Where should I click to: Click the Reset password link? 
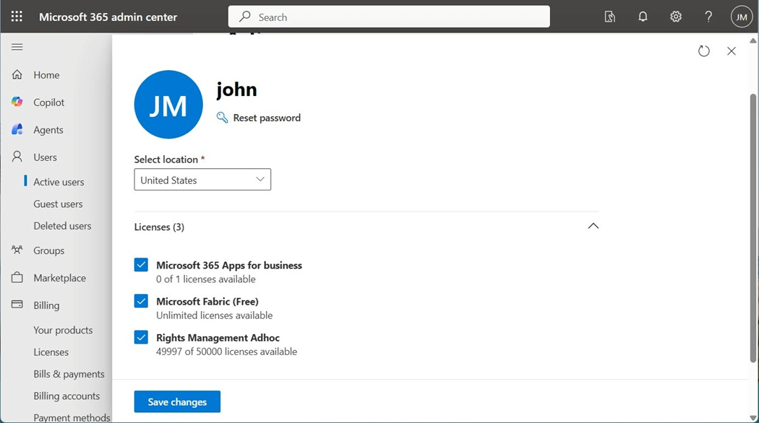266,118
